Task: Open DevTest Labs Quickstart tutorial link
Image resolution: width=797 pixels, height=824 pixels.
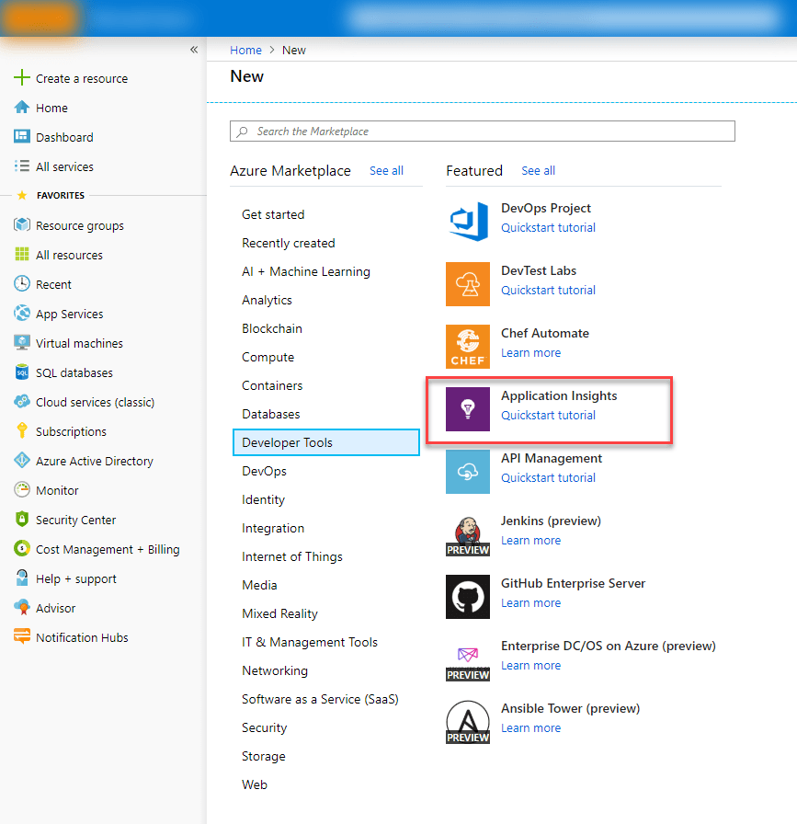Action: tap(548, 290)
